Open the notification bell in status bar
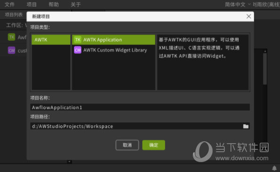Screen dimensions: 280x172 coord(274,168)
